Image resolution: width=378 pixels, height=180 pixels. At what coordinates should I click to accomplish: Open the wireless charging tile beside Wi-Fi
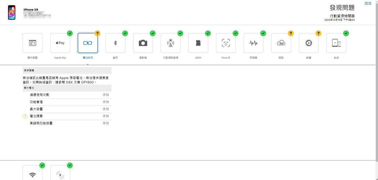point(60,173)
